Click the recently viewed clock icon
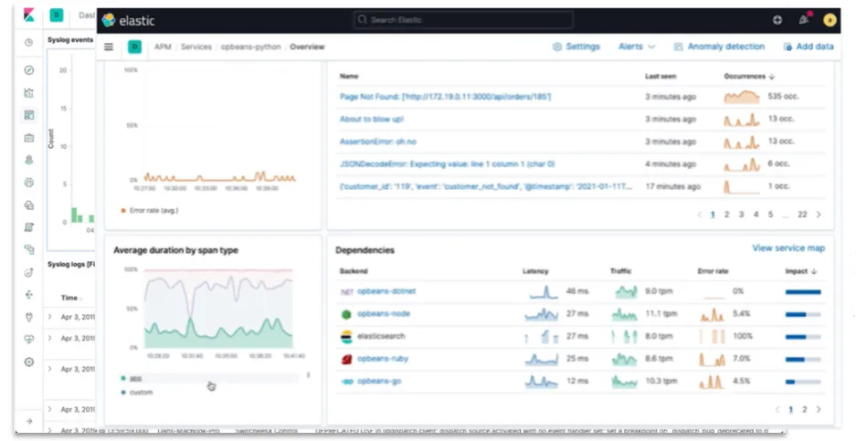Viewport: 856px width, 441px height. click(x=29, y=42)
